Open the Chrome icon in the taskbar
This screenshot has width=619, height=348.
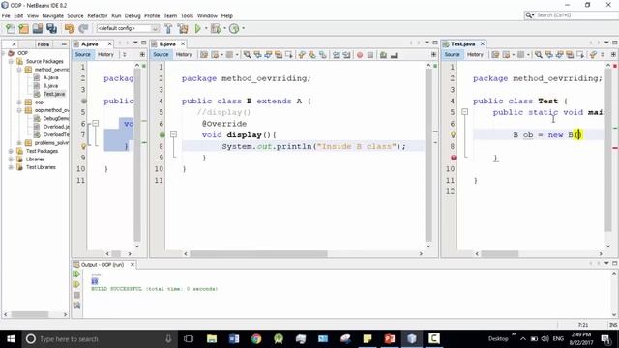click(256, 338)
